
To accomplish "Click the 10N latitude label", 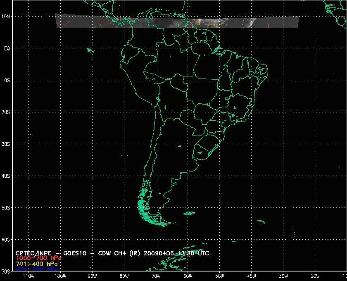I will point(7,16).
